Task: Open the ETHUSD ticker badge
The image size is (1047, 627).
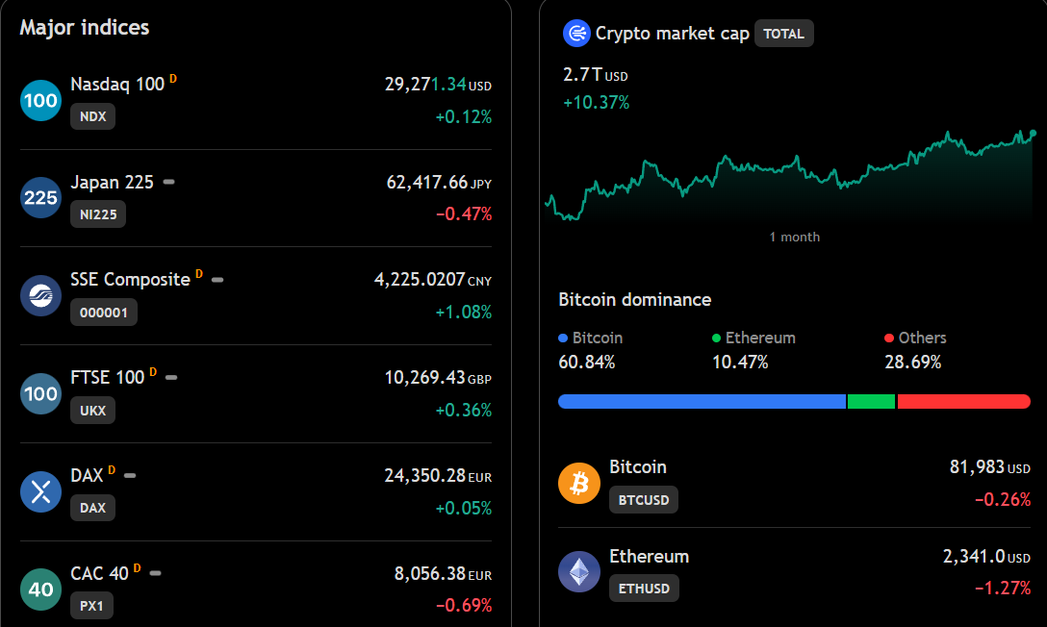Action: (x=644, y=589)
